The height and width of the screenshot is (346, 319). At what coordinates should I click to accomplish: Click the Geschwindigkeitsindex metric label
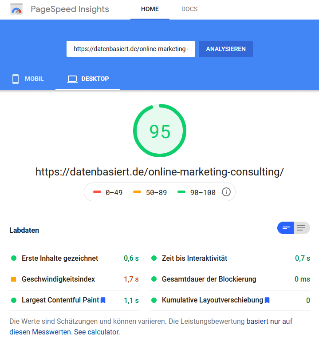(x=58, y=279)
